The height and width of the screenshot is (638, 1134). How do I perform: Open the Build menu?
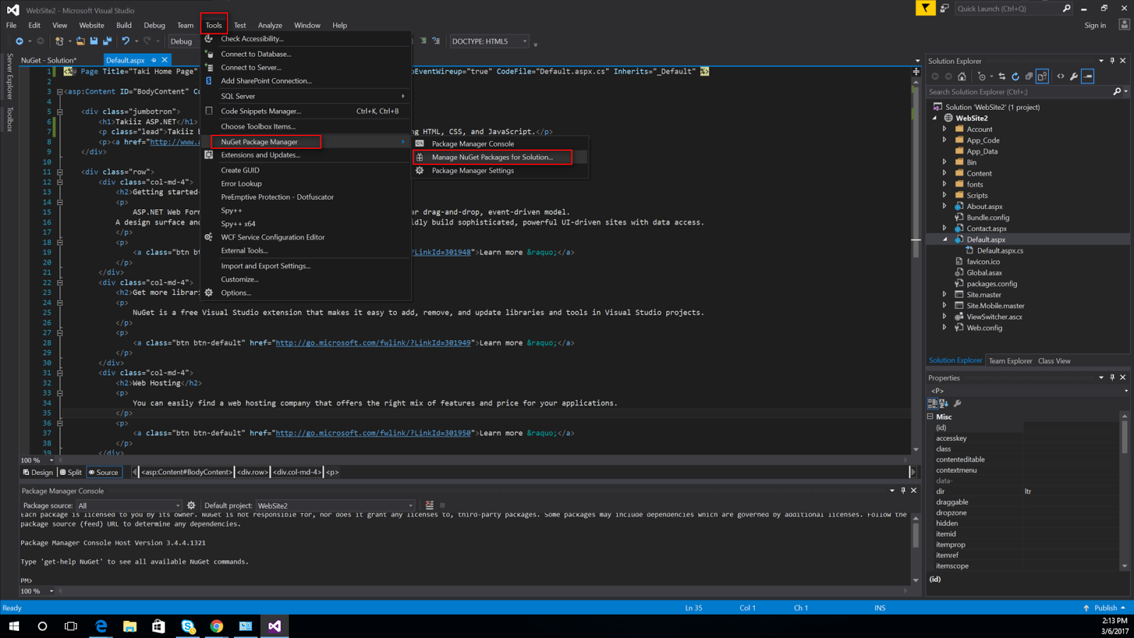(x=124, y=26)
